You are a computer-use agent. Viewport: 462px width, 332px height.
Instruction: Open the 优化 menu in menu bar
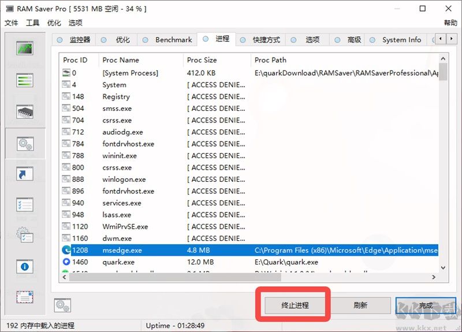click(54, 23)
